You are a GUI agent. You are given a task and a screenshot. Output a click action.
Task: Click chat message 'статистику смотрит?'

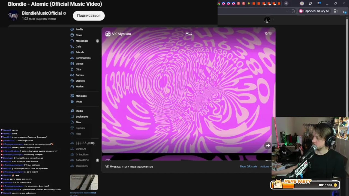(x=34, y=155)
